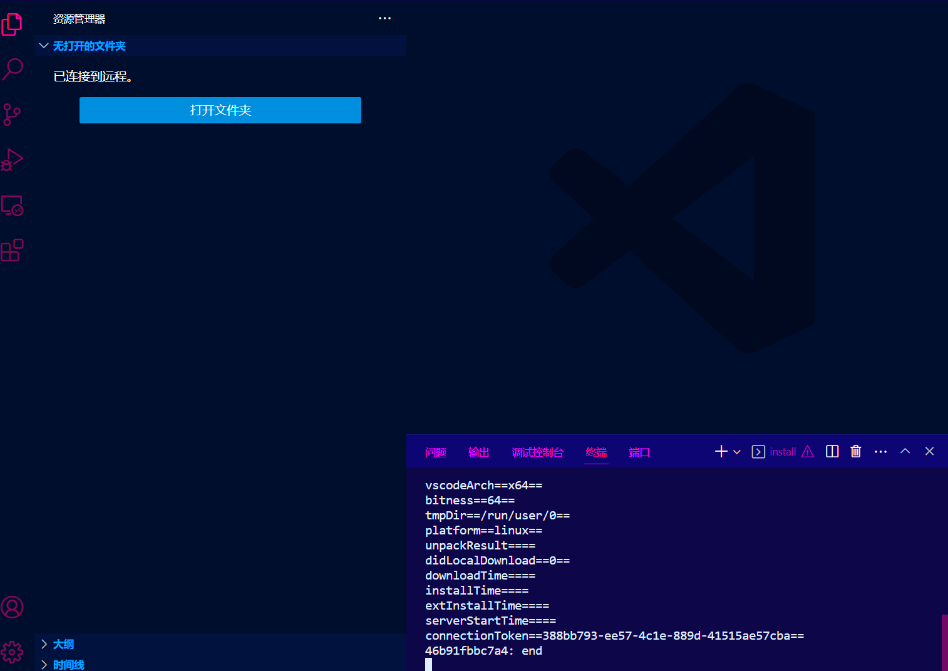Open Remote Explorer view
Image resolution: width=948 pixels, height=671 pixels.
pyautogui.click(x=12, y=205)
